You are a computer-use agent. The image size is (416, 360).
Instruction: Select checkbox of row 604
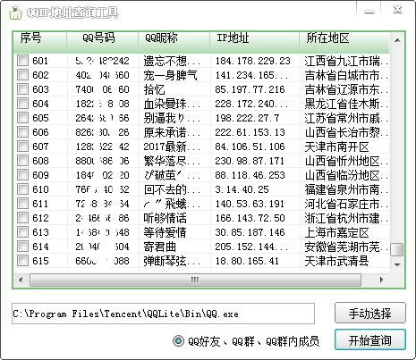click(x=22, y=103)
